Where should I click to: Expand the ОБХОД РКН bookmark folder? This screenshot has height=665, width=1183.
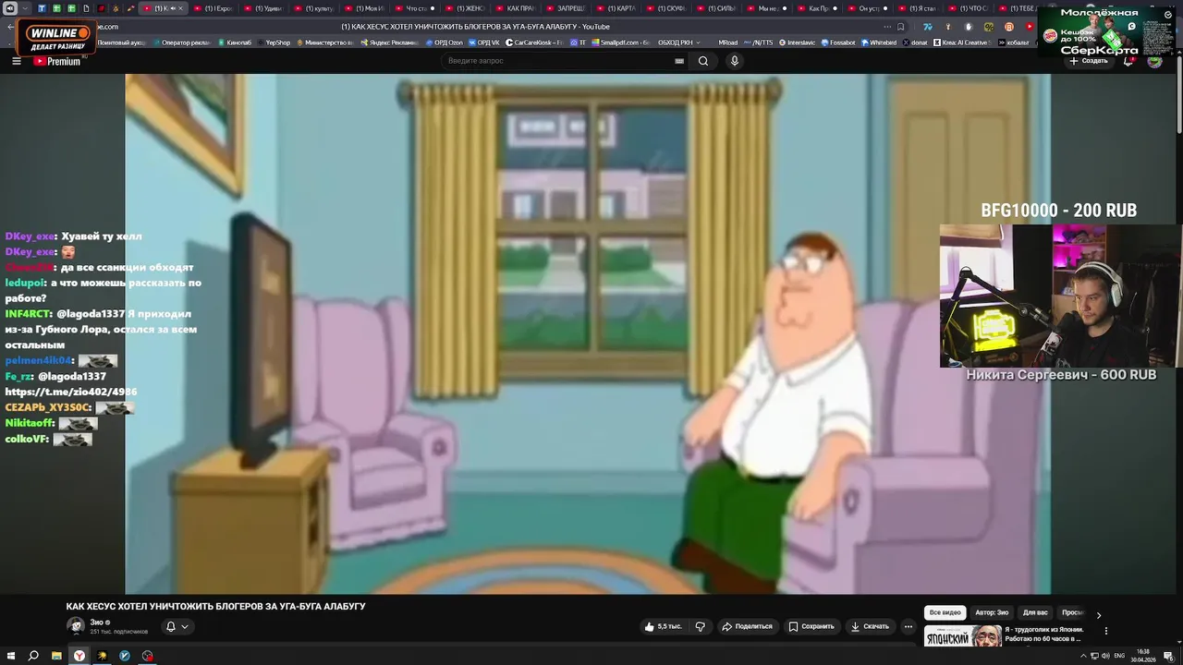coord(678,42)
